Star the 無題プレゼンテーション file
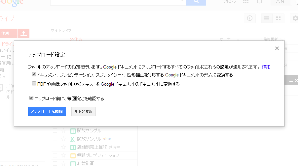298x166 pixels. (x=63, y=155)
